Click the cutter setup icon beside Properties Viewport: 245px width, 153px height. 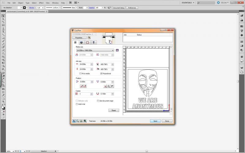coord(89,38)
